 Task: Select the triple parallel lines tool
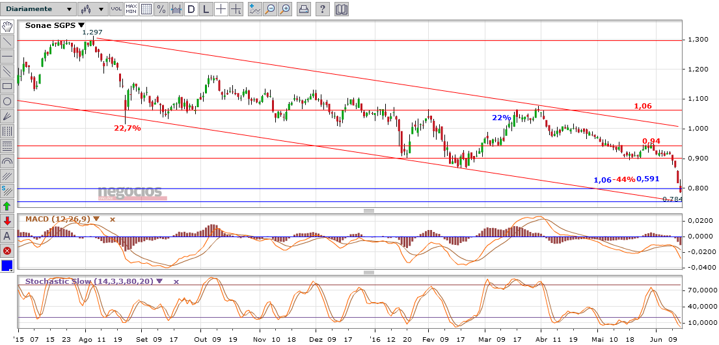tap(7, 176)
